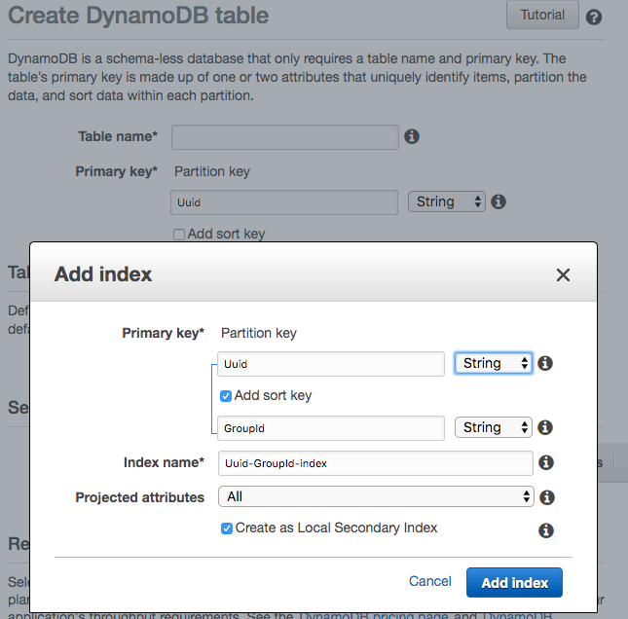Screen dimensions: 628x619
Task: Click info icon beside GroupId String dropdown
Action: [x=545, y=427]
